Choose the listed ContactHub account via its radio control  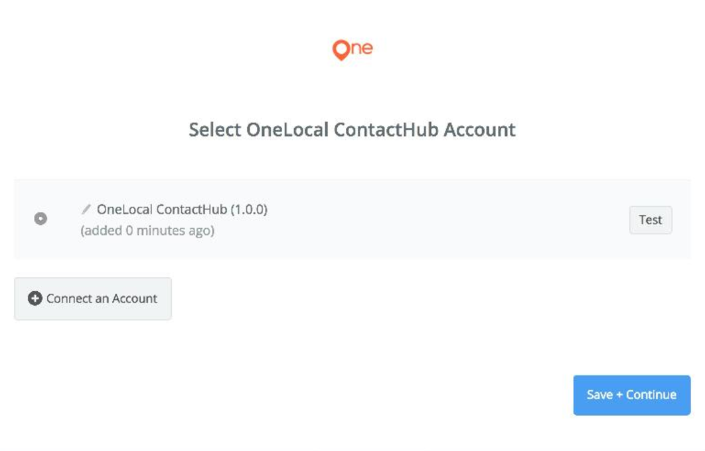tap(40, 219)
